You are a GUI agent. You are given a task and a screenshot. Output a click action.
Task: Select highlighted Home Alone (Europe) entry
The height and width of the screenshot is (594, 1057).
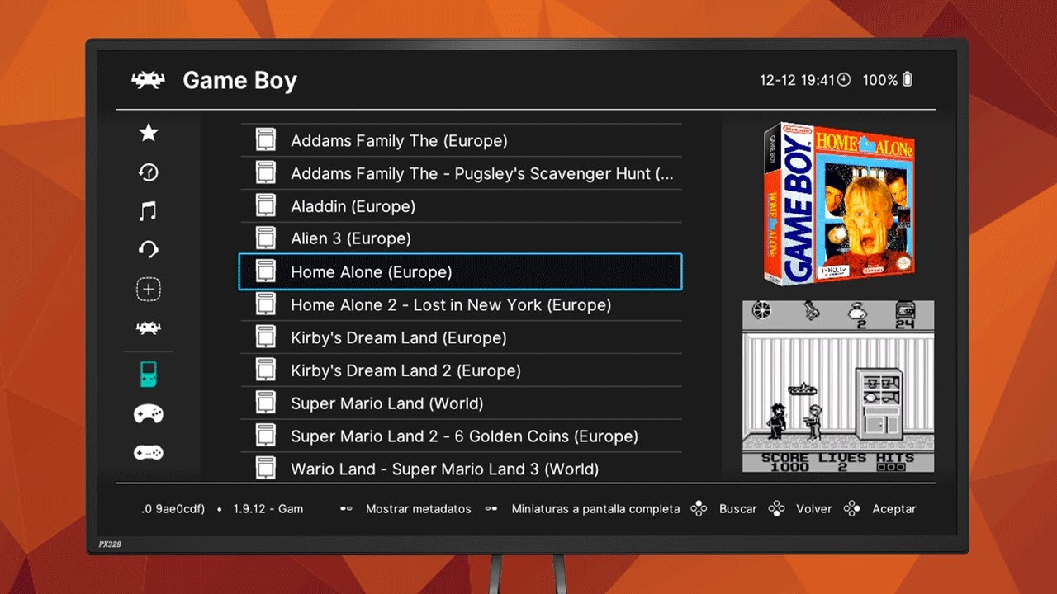tap(460, 271)
